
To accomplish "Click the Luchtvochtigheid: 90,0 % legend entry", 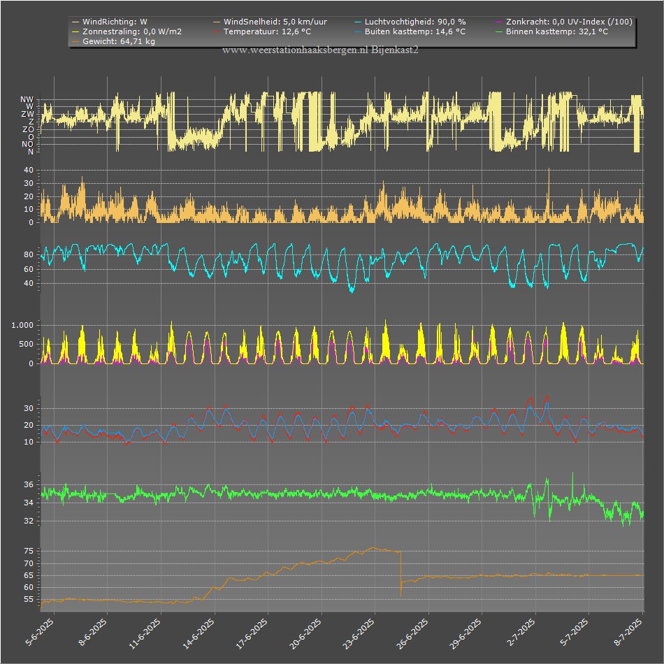I will (x=410, y=22).
